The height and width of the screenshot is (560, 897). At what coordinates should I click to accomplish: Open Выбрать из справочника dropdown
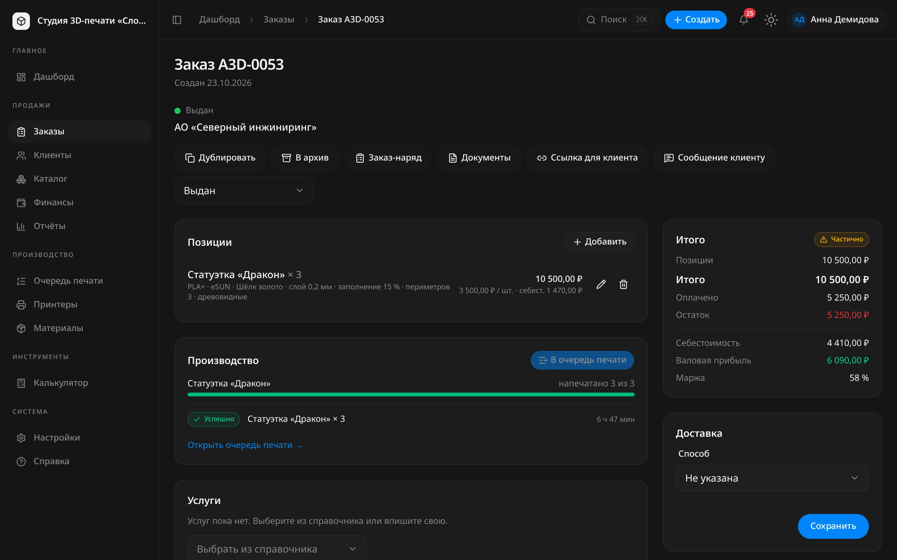[277, 548]
